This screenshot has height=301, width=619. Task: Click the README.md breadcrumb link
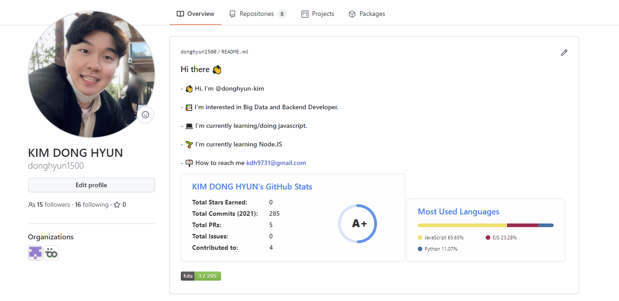click(x=235, y=52)
